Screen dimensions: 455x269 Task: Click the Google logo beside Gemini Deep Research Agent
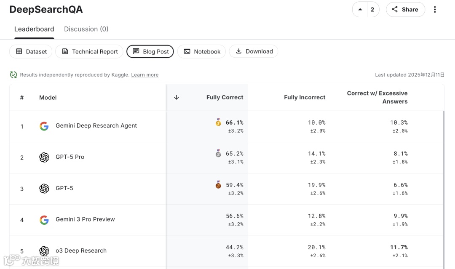point(44,126)
